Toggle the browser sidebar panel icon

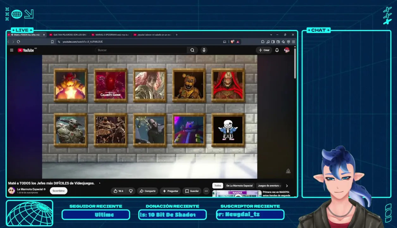point(273,42)
